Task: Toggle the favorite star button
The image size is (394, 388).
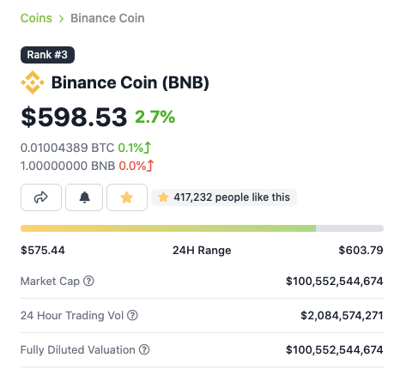Action: click(127, 197)
